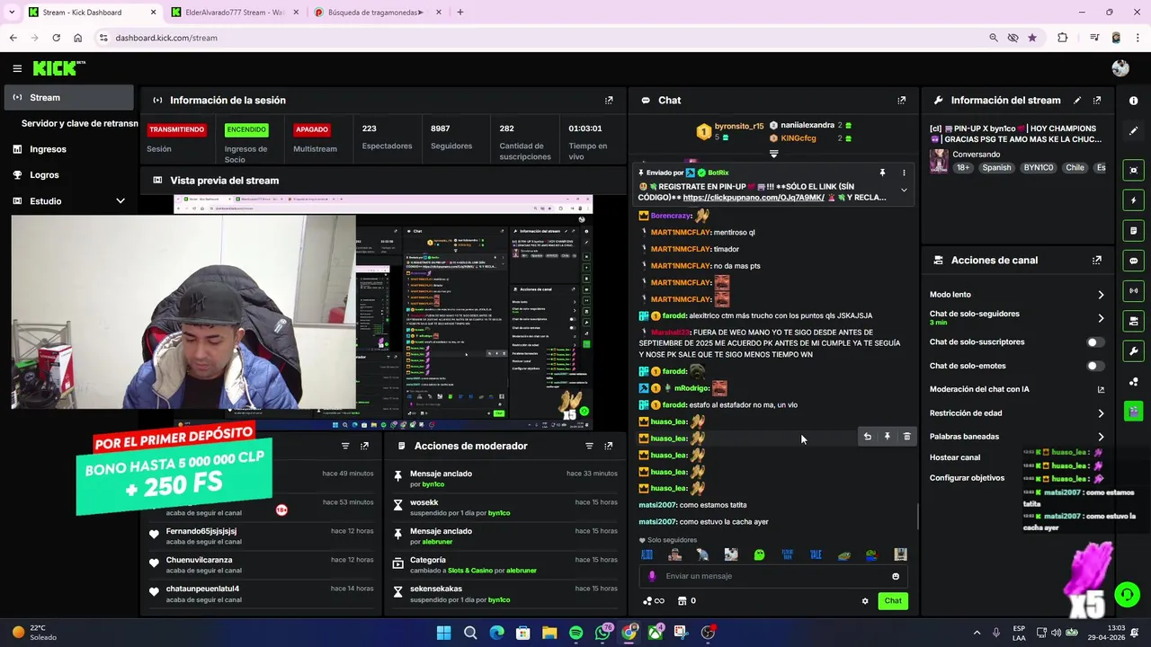Open the hamburger menu next to Kick logo
Viewport: 1151px width, 647px height.
[x=17, y=68]
